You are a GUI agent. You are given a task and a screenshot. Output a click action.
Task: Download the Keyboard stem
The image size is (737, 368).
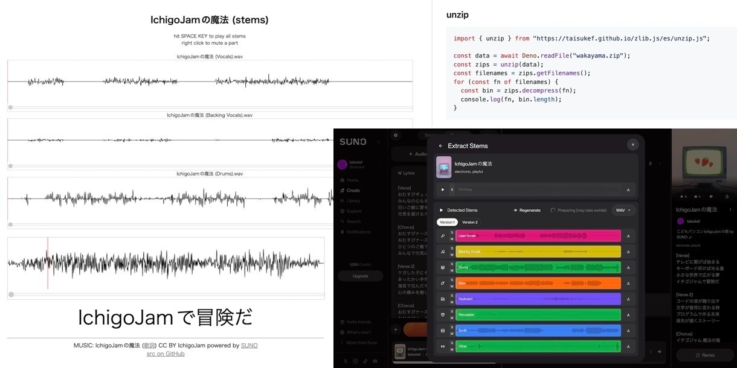tap(629, 299)
